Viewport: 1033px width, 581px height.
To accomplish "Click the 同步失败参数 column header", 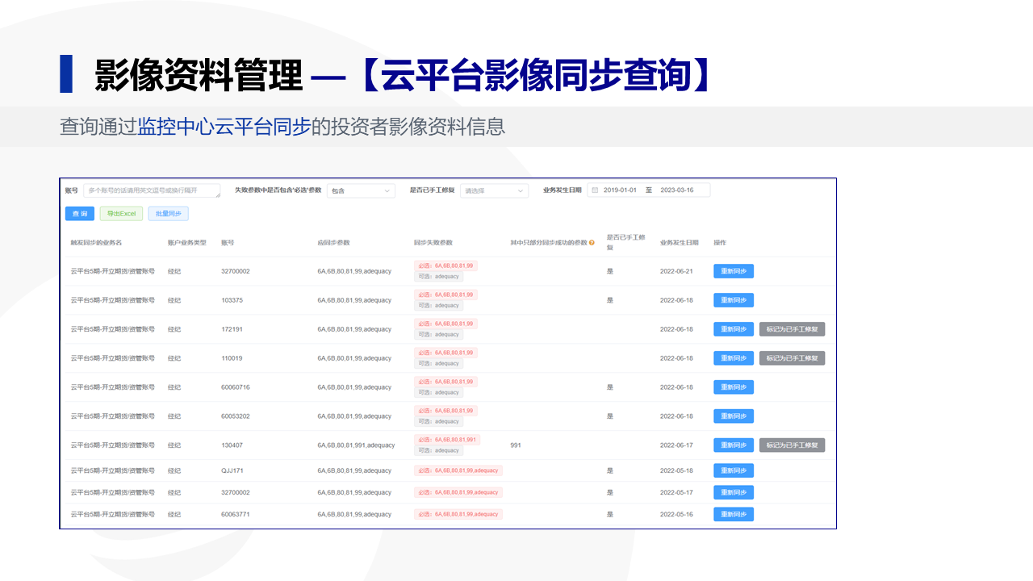I will (x=433, y=242).
